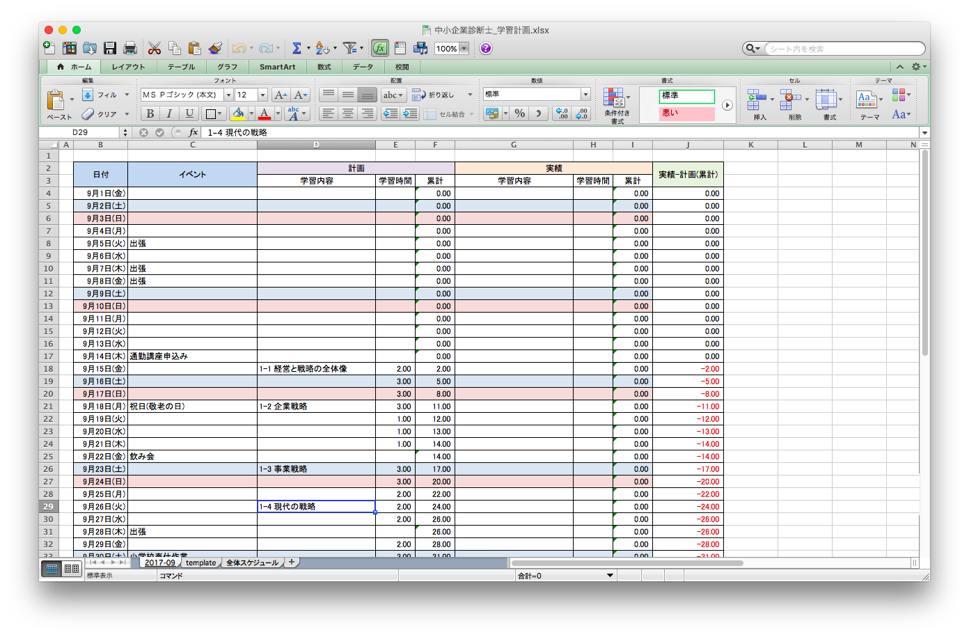Viewport: 969px width, 637px height.
Task: Switch to page layout view button
Action: tap(72, 569)
